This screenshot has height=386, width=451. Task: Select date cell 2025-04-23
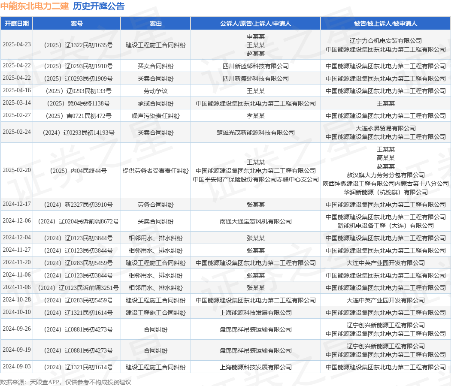click(17, 44)
